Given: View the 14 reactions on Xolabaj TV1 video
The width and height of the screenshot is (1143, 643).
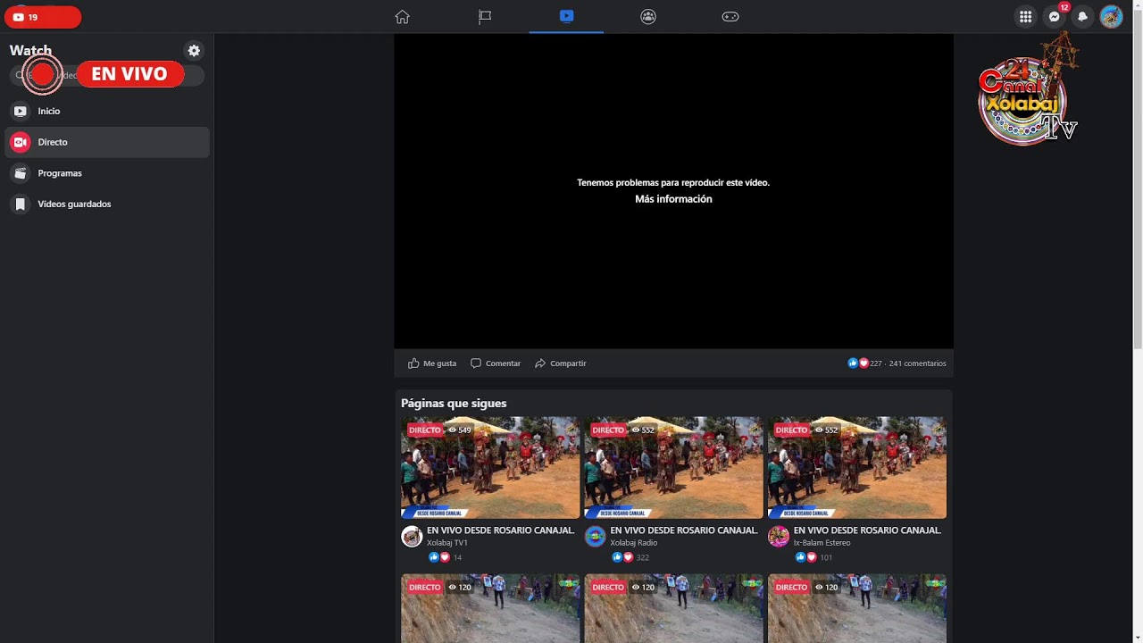Looking at the screenshot, I should [445, 557].
